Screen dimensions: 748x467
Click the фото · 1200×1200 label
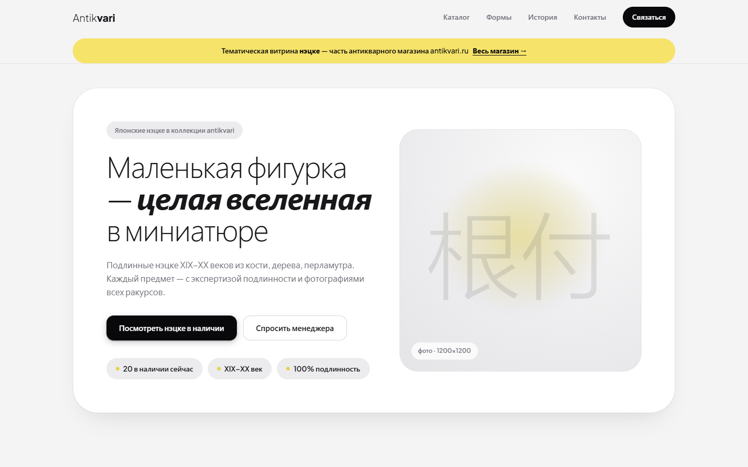coord(445,351)
